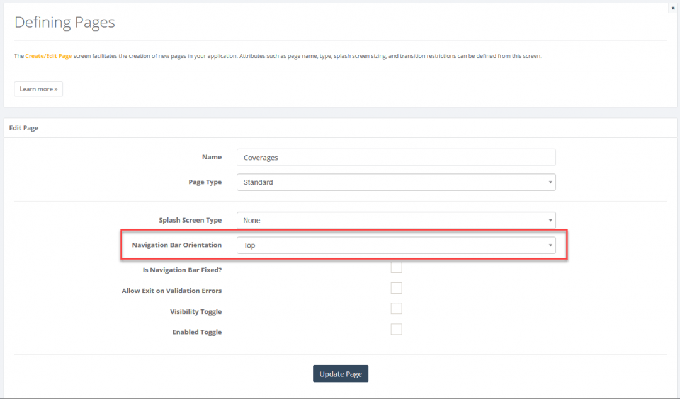Click the Page Type label
Image resolution: width=680 pixels, height=399 pixels.
coord(205,182)
